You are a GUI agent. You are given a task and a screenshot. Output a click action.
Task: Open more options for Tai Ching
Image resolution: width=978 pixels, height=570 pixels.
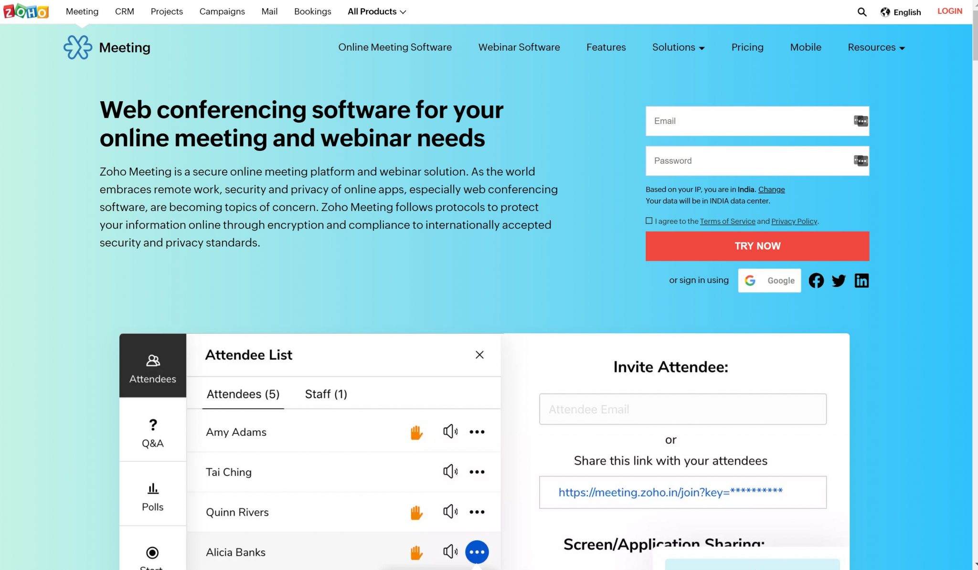click(477, 472)
